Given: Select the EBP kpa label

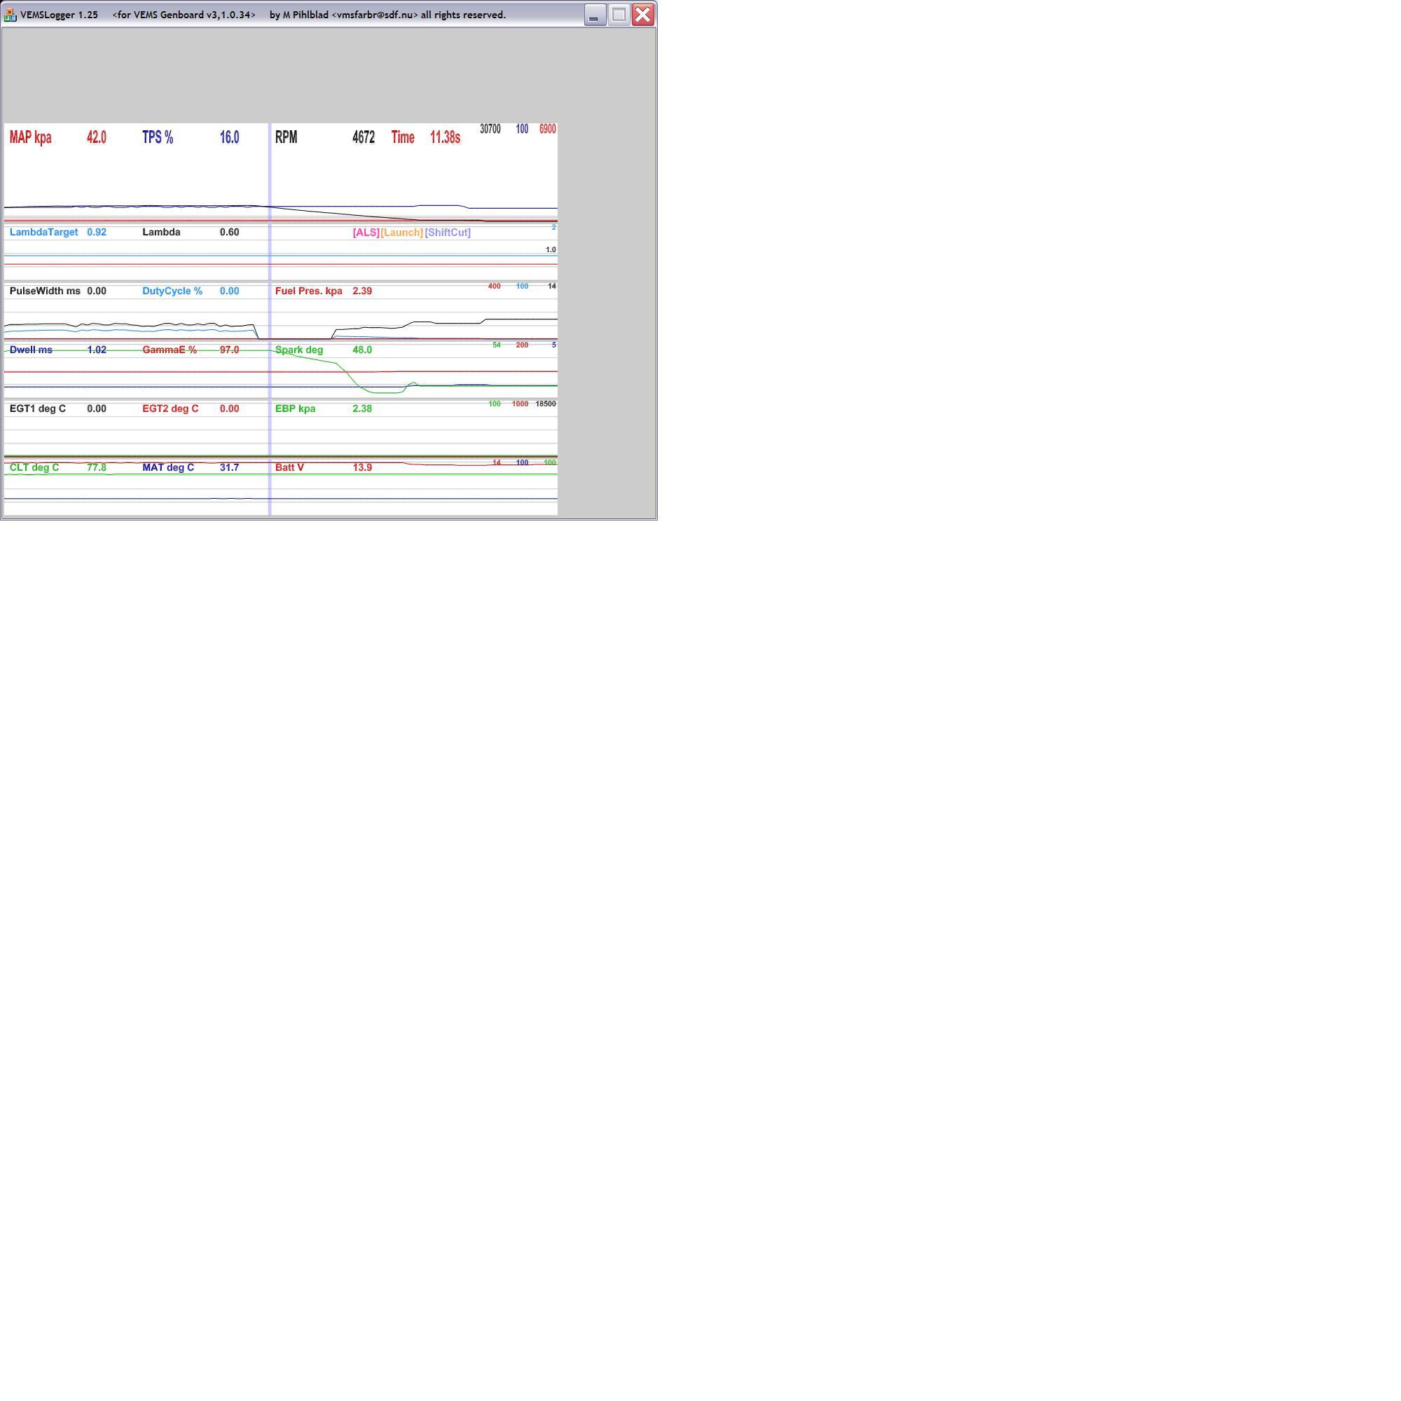Looking at the screenshot, I should [x=295, y=409].
